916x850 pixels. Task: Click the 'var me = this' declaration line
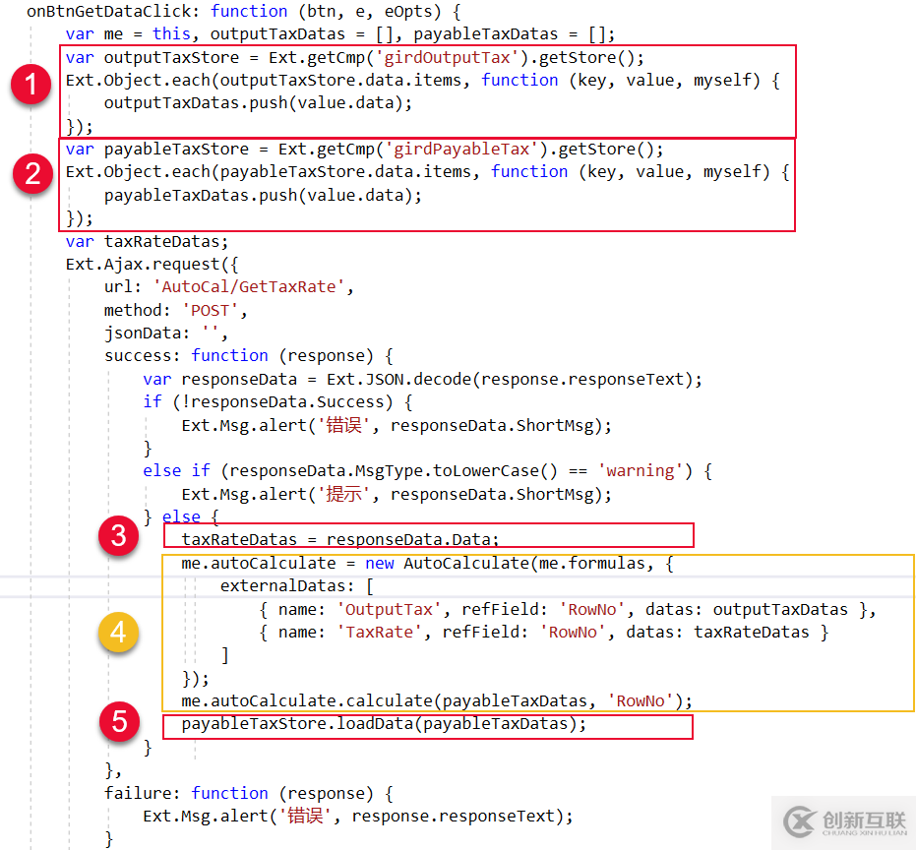[340, 33]
